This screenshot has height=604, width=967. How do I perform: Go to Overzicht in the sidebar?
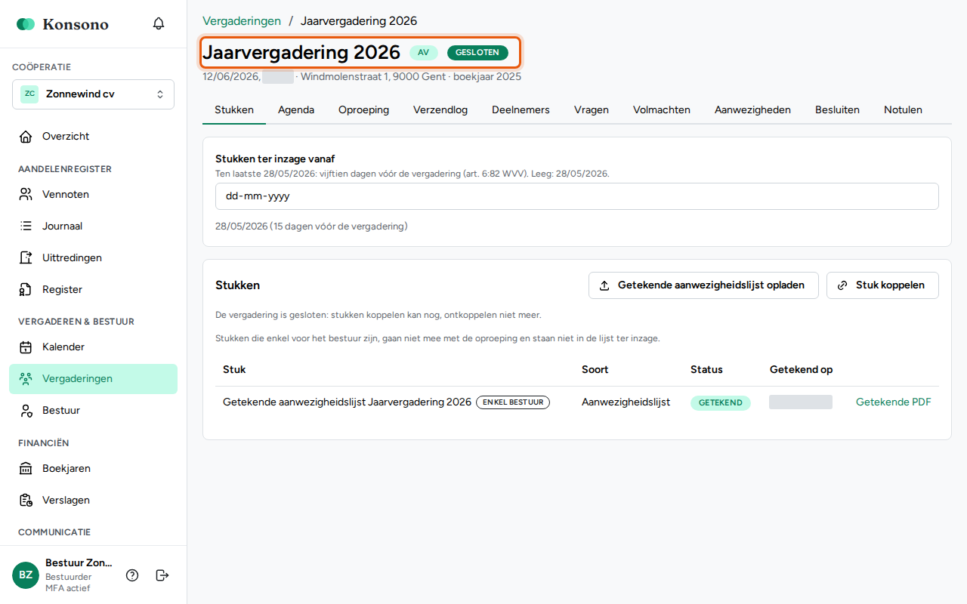[x=93, y=137]
